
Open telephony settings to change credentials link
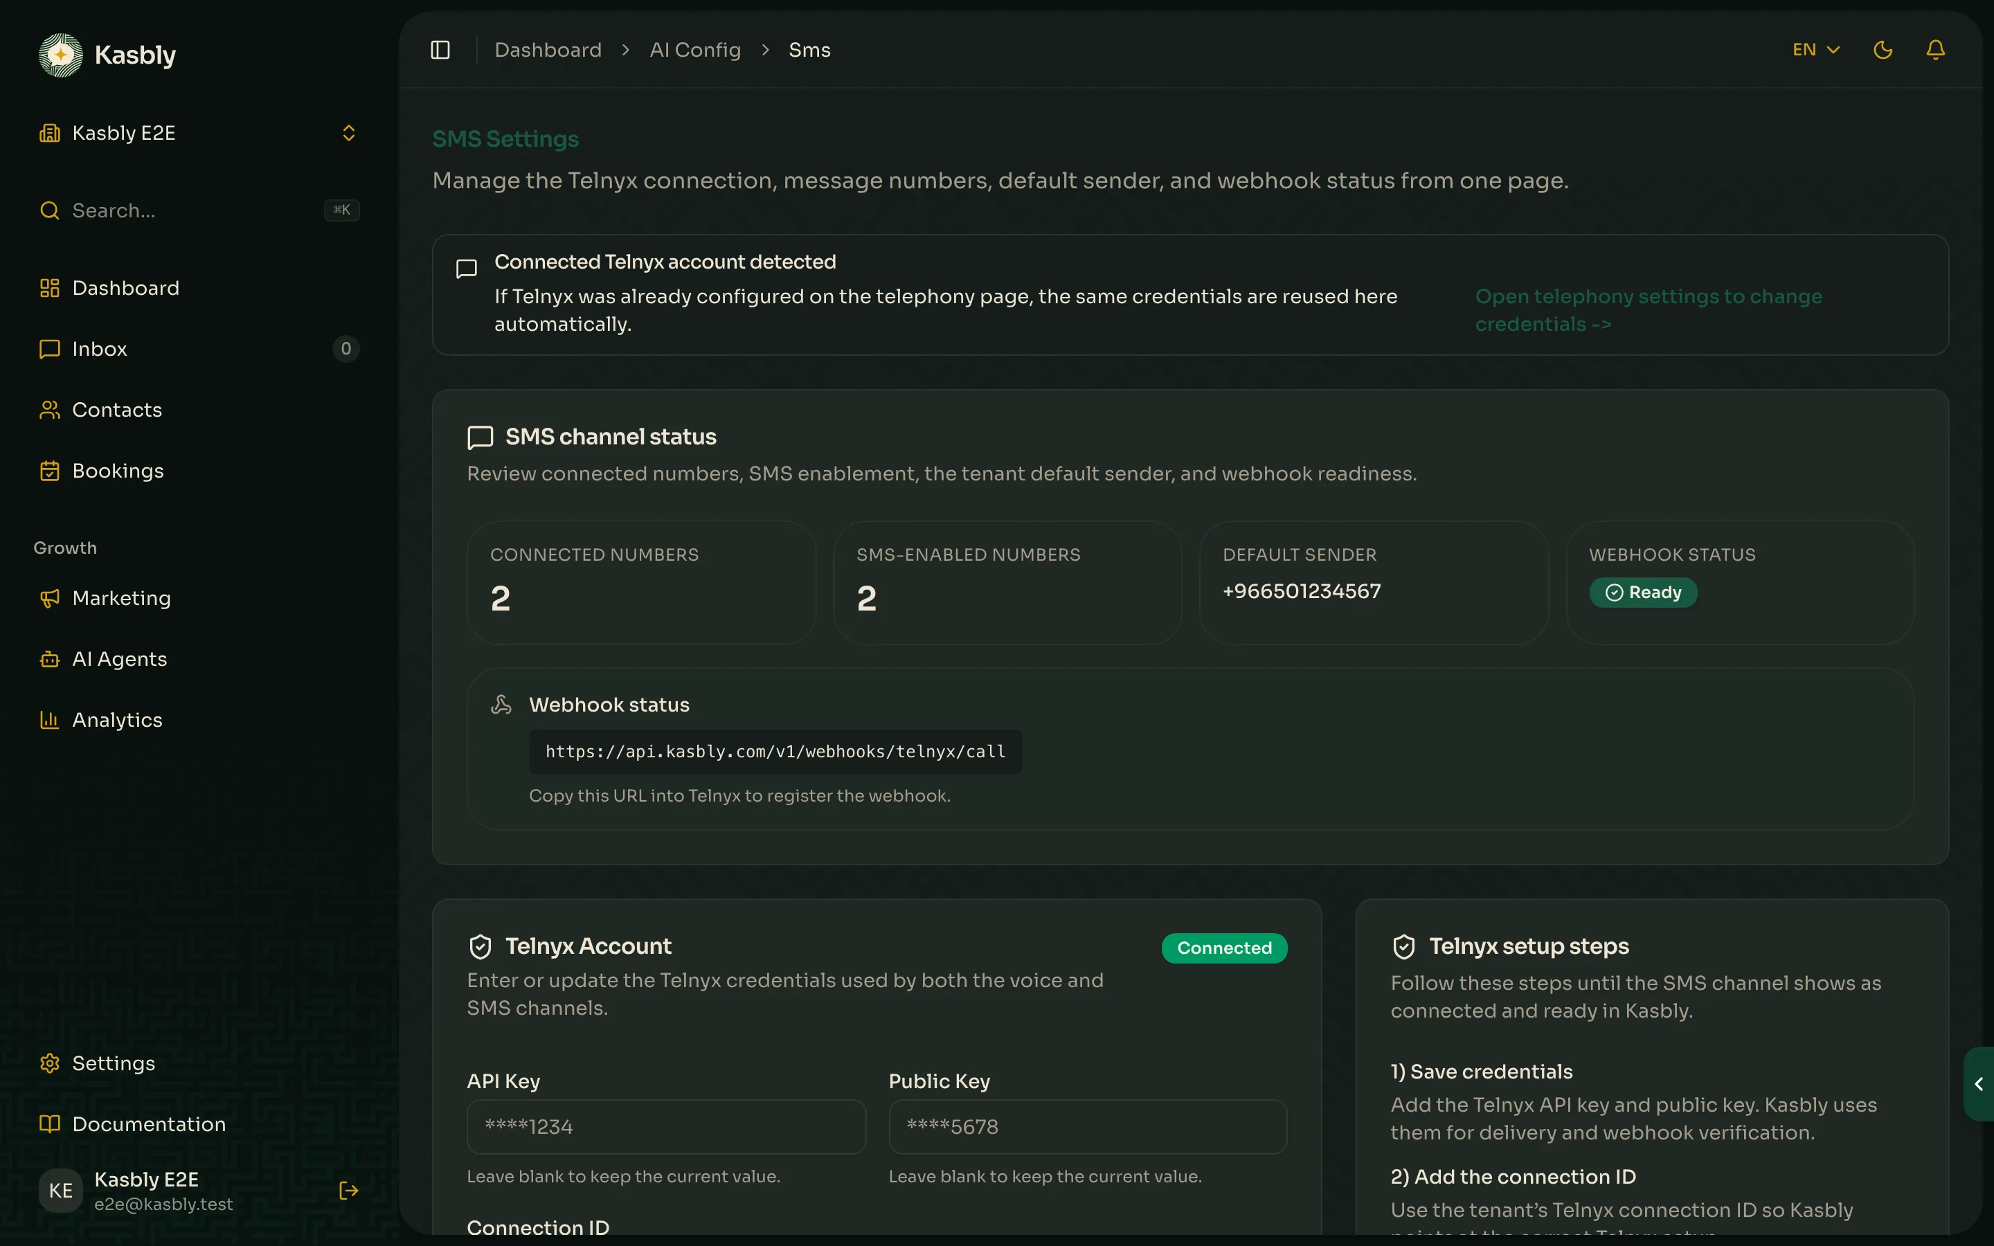1648,310
